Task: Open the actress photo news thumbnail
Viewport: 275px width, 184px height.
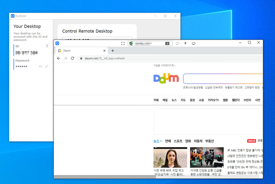Action: (170, 158)
